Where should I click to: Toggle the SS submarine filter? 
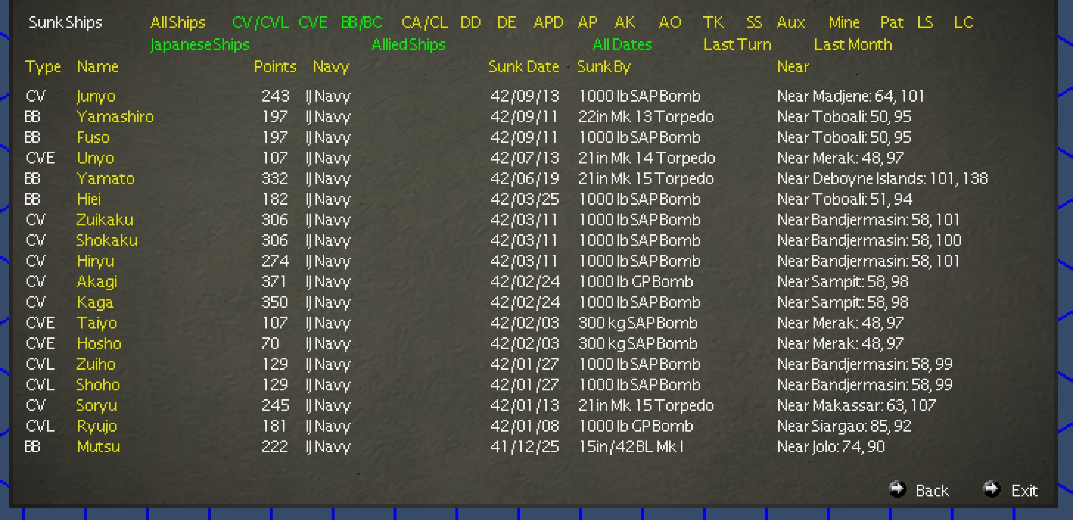[754, 22]
